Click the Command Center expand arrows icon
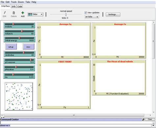 pos(143,119)
